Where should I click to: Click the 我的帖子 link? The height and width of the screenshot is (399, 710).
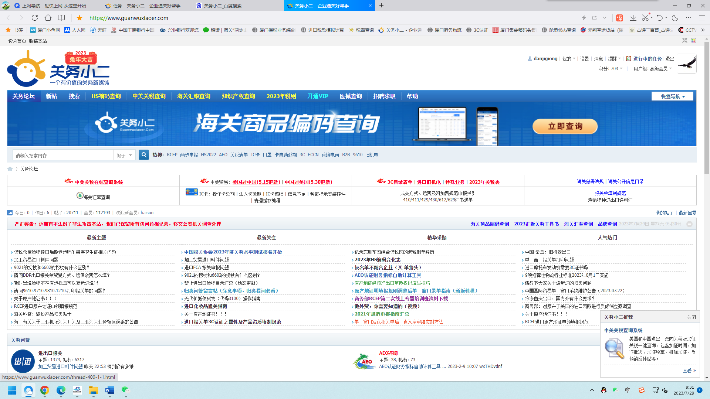tap(665, 213)
